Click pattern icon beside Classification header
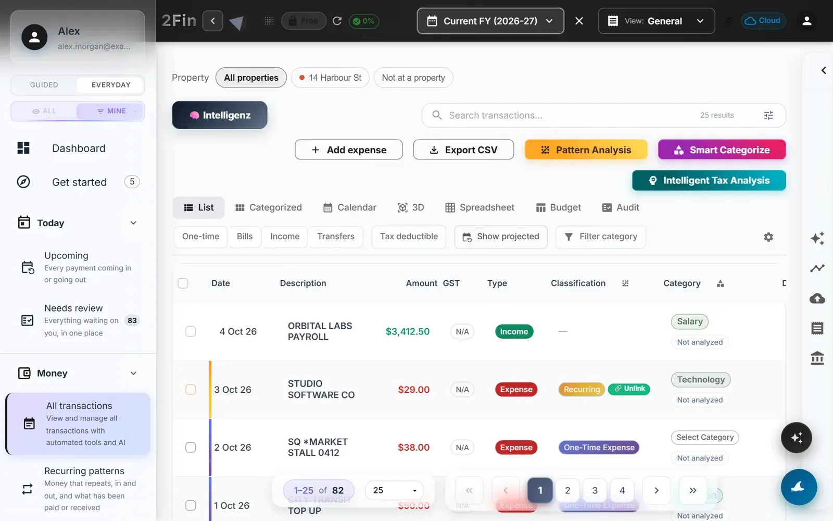The height and width of the screenshot is (521, 833). [625, 283]
